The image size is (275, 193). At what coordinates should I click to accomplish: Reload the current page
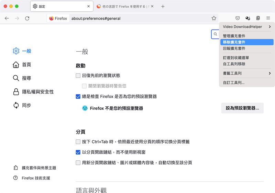coord(27,18)
